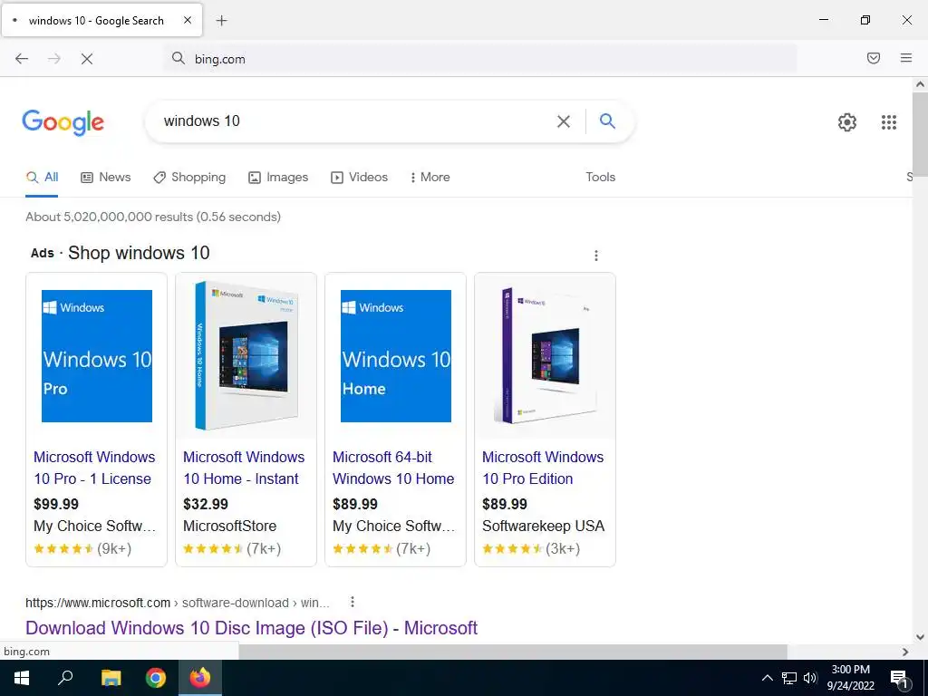Click the (3k+) star rating
This screenshot has width=928, height=696.
[x=531, y=548]
